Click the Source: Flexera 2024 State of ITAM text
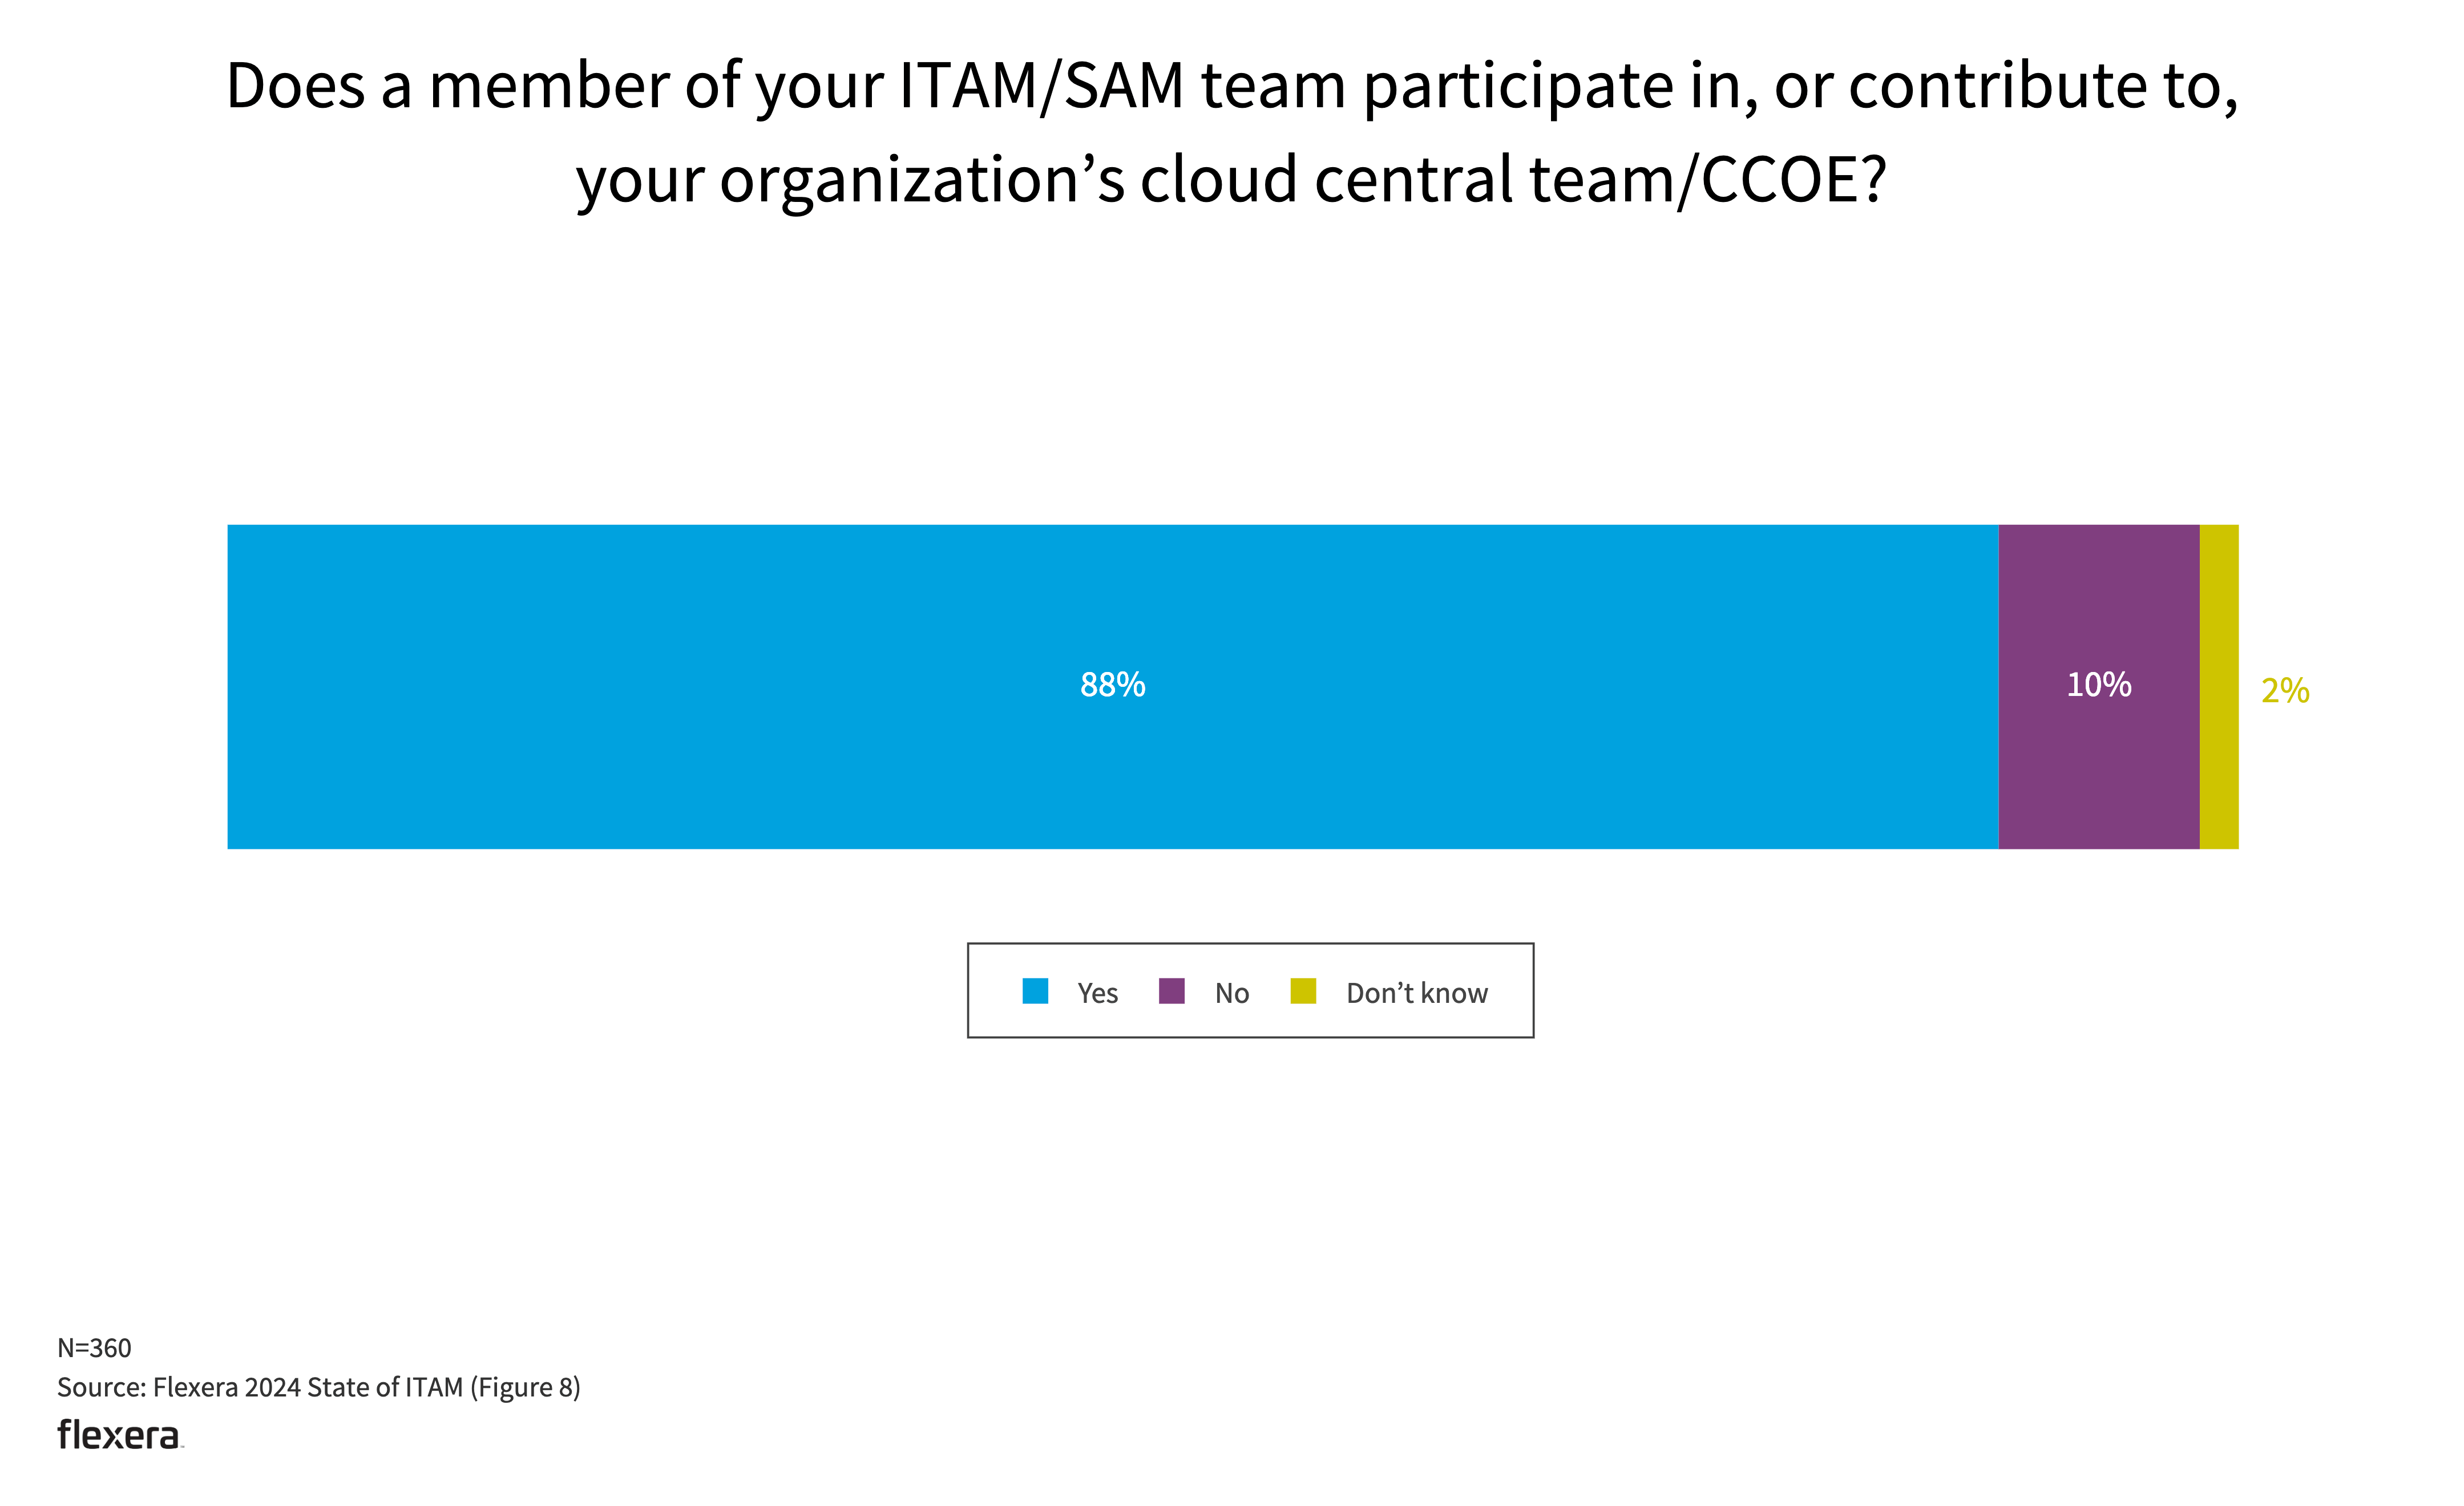This screenshot has width=2464, height=1506. tap(260, 1387)
